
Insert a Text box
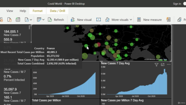[x=99, y=20]
